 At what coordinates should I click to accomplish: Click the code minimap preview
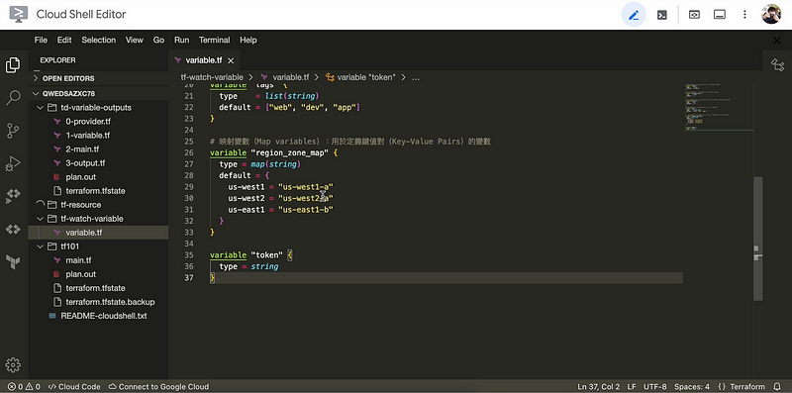click(719, 107)
